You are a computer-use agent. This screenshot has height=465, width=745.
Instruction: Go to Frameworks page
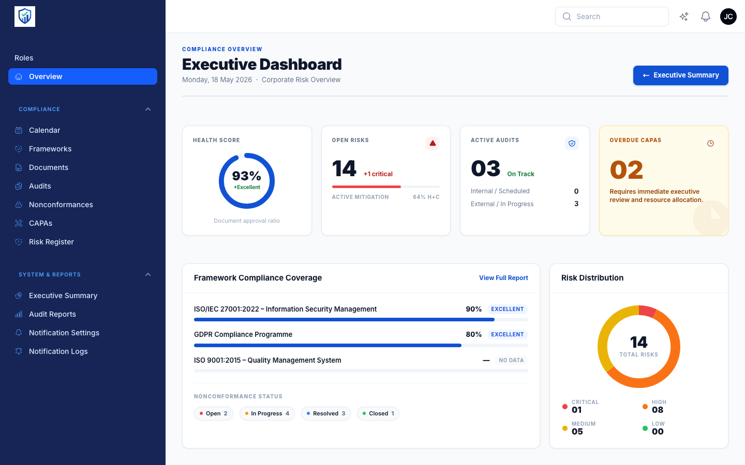tap(83, 149)
